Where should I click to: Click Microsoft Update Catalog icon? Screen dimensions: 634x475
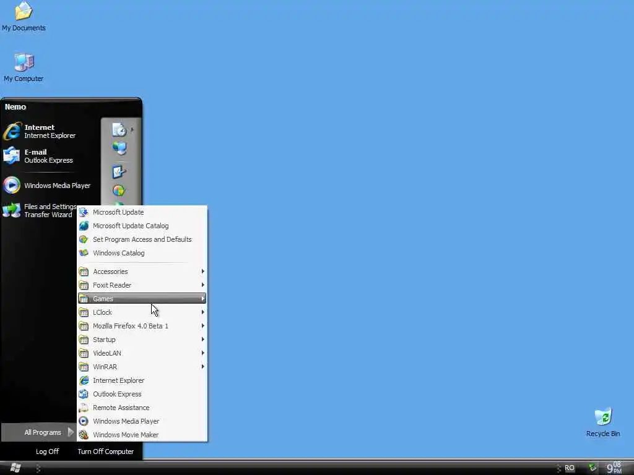84,226
